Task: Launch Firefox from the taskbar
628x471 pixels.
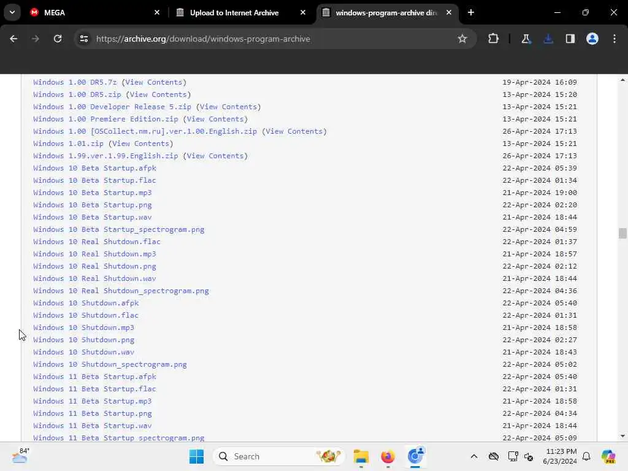Action: tap(388, 456)
